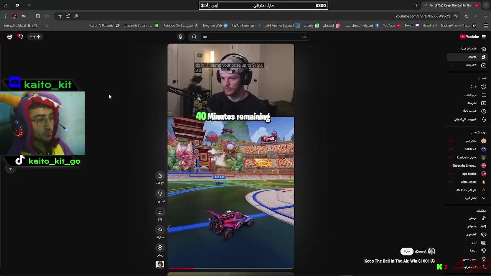Open the Rainbow Six bookmark
Screen dimensions: 491x276
click(x=181, y=26)
